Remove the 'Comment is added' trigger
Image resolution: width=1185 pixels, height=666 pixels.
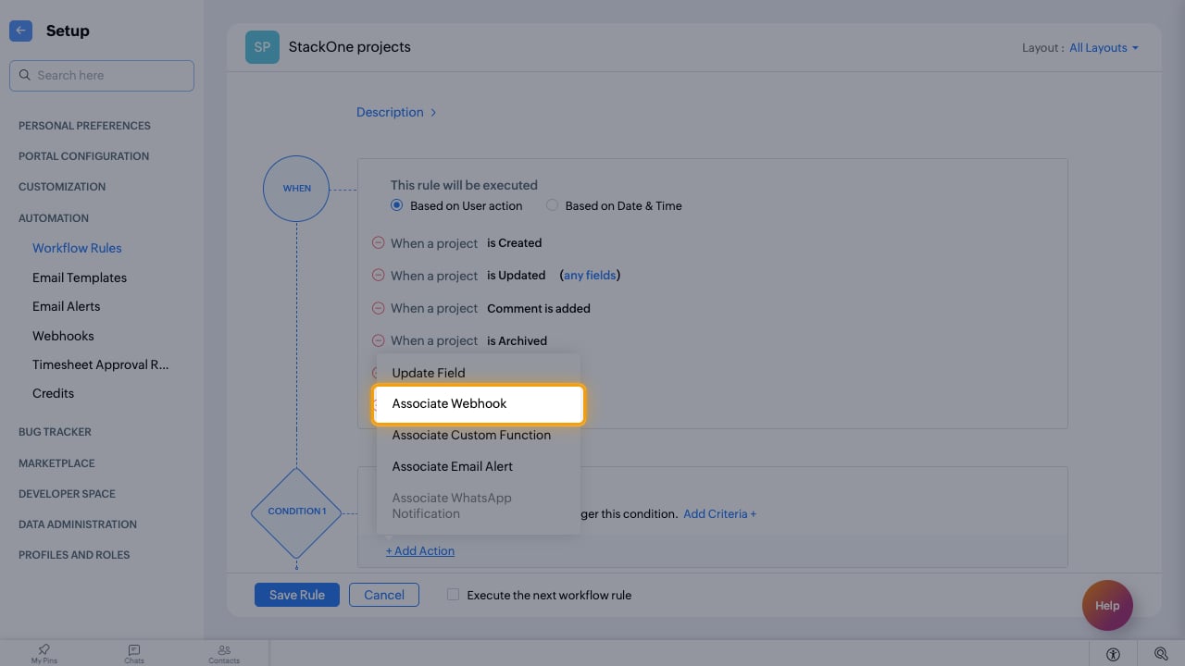point(378,308)
